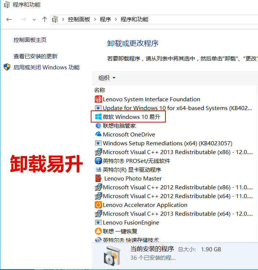
Task: Click the 联想电脑管家 icon
Action: click(x=98, y=126)
